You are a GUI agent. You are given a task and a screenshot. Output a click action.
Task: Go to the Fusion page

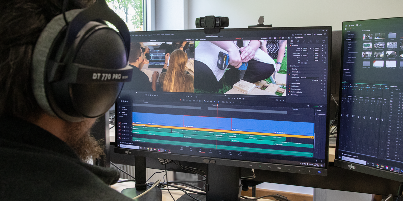click(x=210, y=151)
